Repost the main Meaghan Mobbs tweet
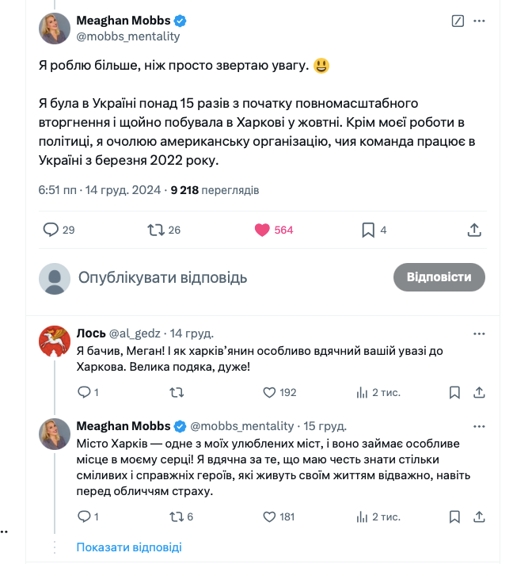This screenshot has width=513, height=564. (x=156, y=230)
